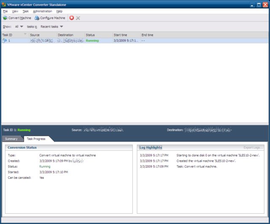Select the running task row's Status cell
The height and width of the screenshot is (224, 270).
pos(92,41)
